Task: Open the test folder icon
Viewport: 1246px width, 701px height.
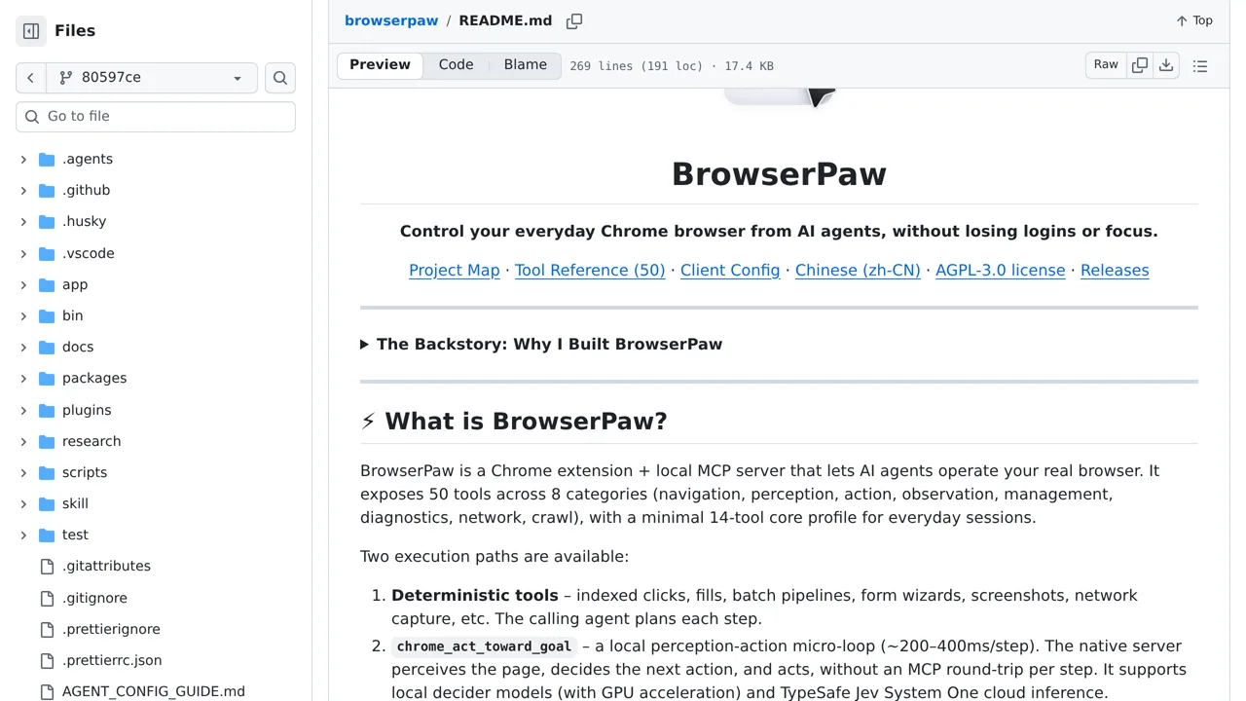Action: (x=47, y=535)
